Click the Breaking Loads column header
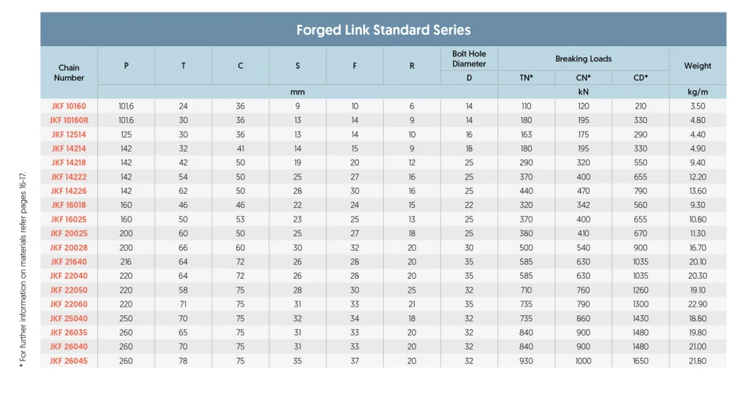This screenshot has width=749, height=398. [583, 59]
